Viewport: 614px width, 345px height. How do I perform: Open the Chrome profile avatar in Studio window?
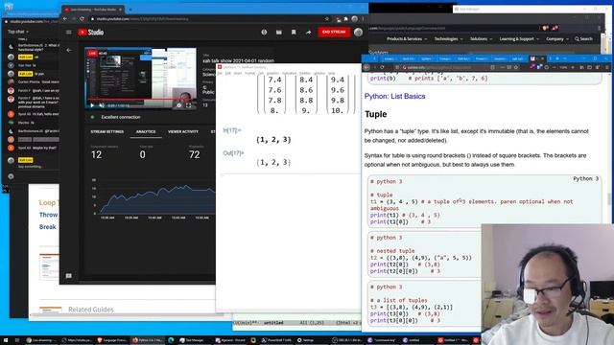tap(354, 19)
